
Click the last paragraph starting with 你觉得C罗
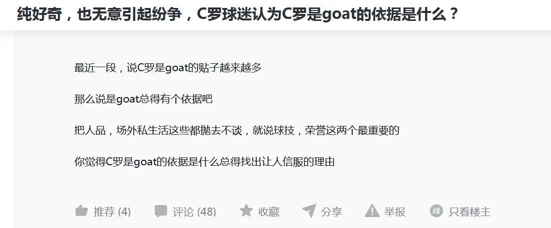204,162
